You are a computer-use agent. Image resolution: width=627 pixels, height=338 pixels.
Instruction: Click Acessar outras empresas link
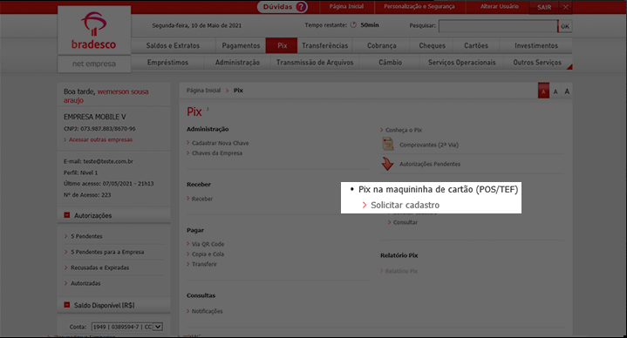[100, 139]
